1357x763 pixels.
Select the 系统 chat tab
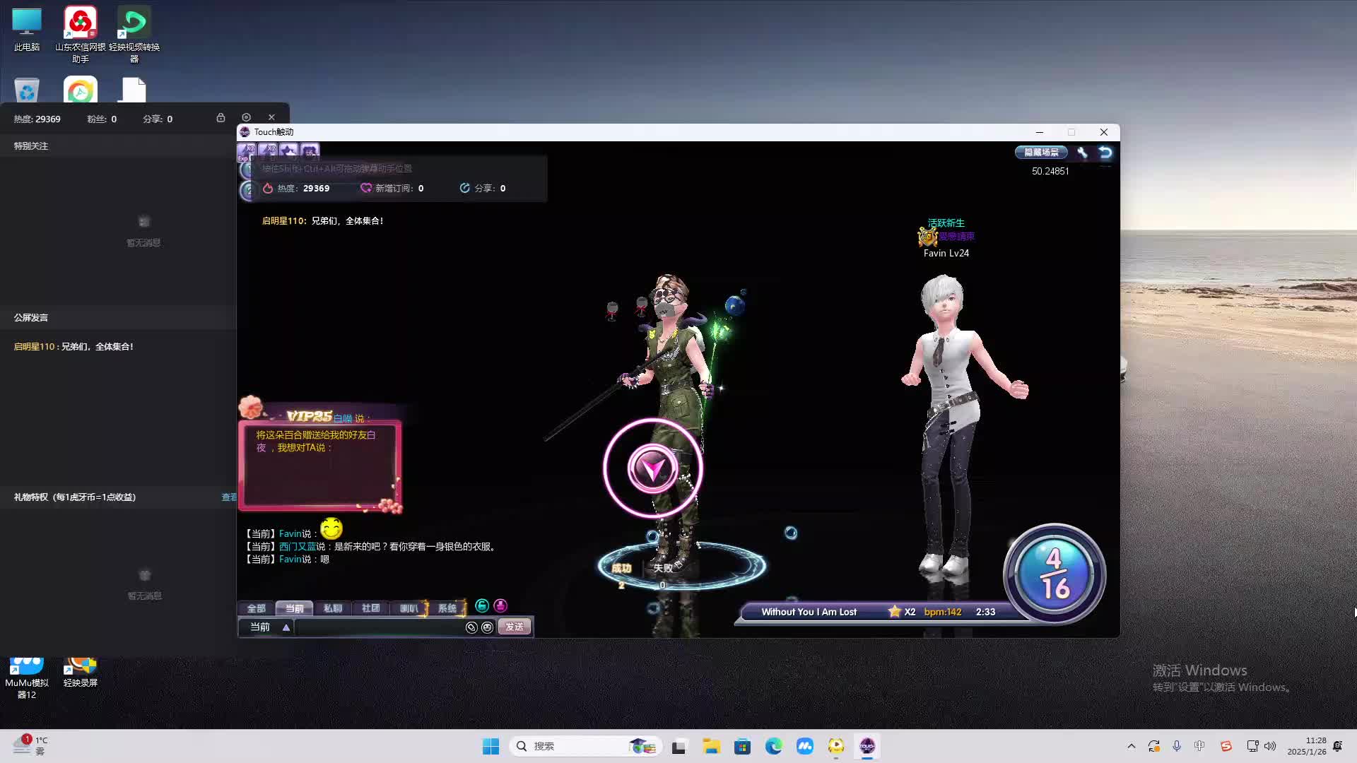pyautogui.click(x=447, y=608)
